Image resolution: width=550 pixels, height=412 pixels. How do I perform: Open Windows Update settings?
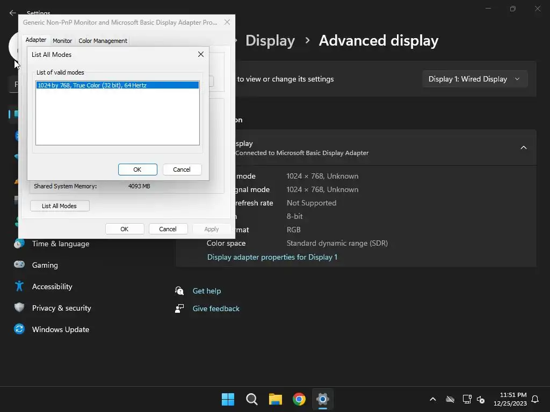click(x=61, y=329)
